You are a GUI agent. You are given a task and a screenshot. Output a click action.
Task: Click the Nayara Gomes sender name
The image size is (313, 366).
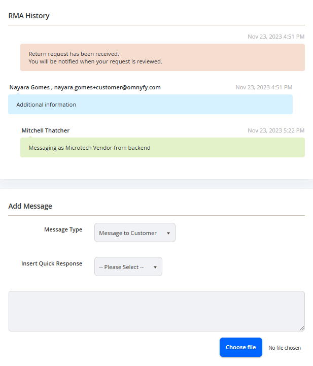29,87
